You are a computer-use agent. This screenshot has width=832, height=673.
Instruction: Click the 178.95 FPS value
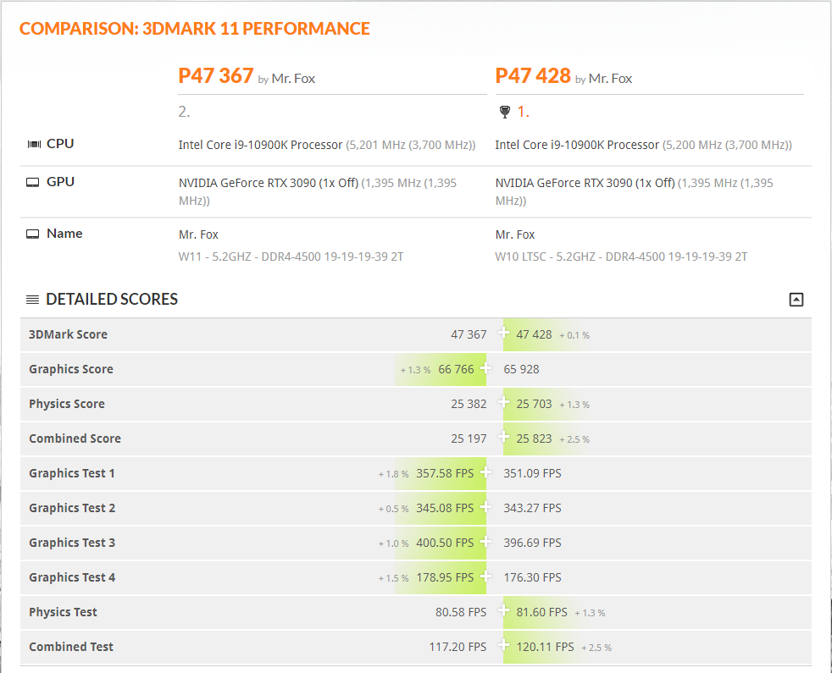[x=445, y=577]
